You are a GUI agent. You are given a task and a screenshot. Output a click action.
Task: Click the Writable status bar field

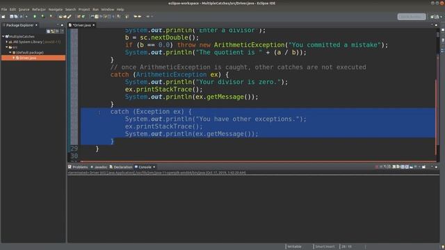click(x=295, y=247)
